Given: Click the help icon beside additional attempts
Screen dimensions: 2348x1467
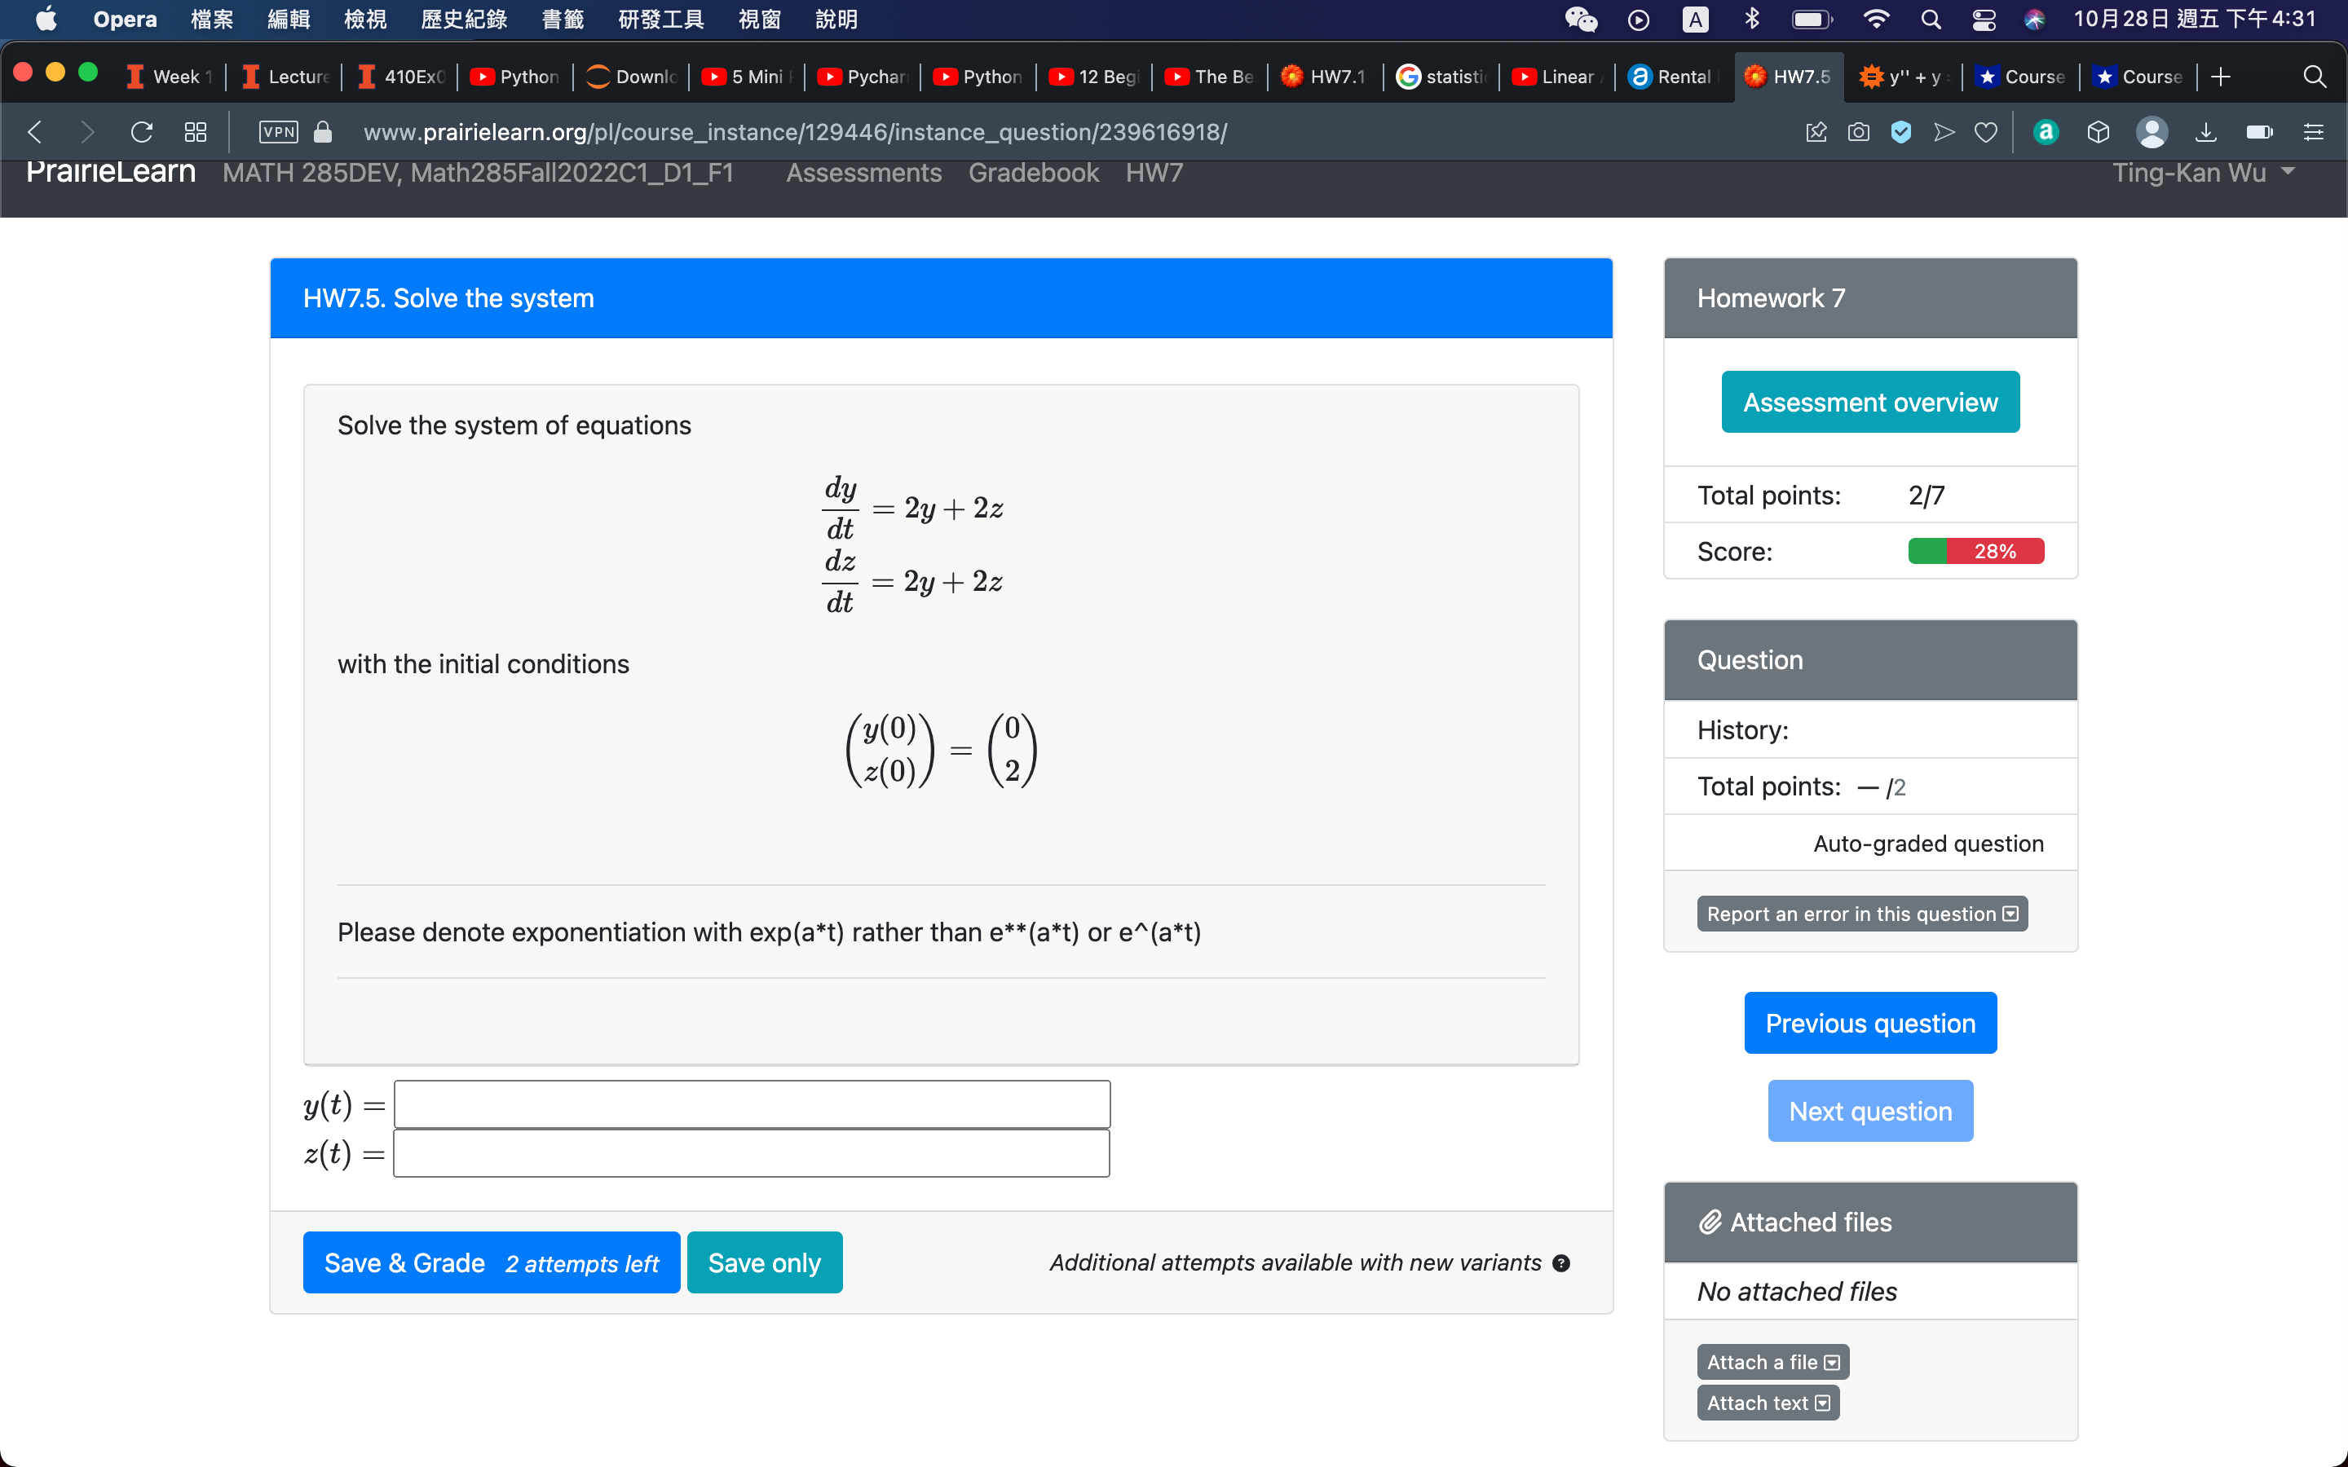Looking at the screenshot, I should point(1561,1262).
